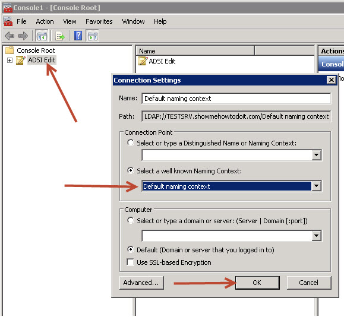Open the Help question mark icon
This screenshot has width=344, height=317.
click(x=78, y=36)
